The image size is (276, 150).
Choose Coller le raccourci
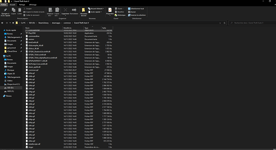32,15
